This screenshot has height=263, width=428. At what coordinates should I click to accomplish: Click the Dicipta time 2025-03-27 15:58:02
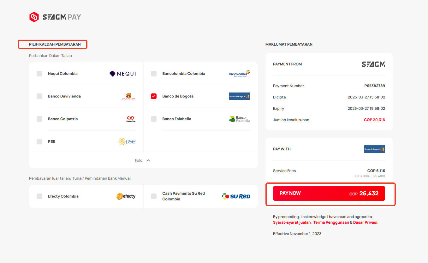click(x=366, y=97)
